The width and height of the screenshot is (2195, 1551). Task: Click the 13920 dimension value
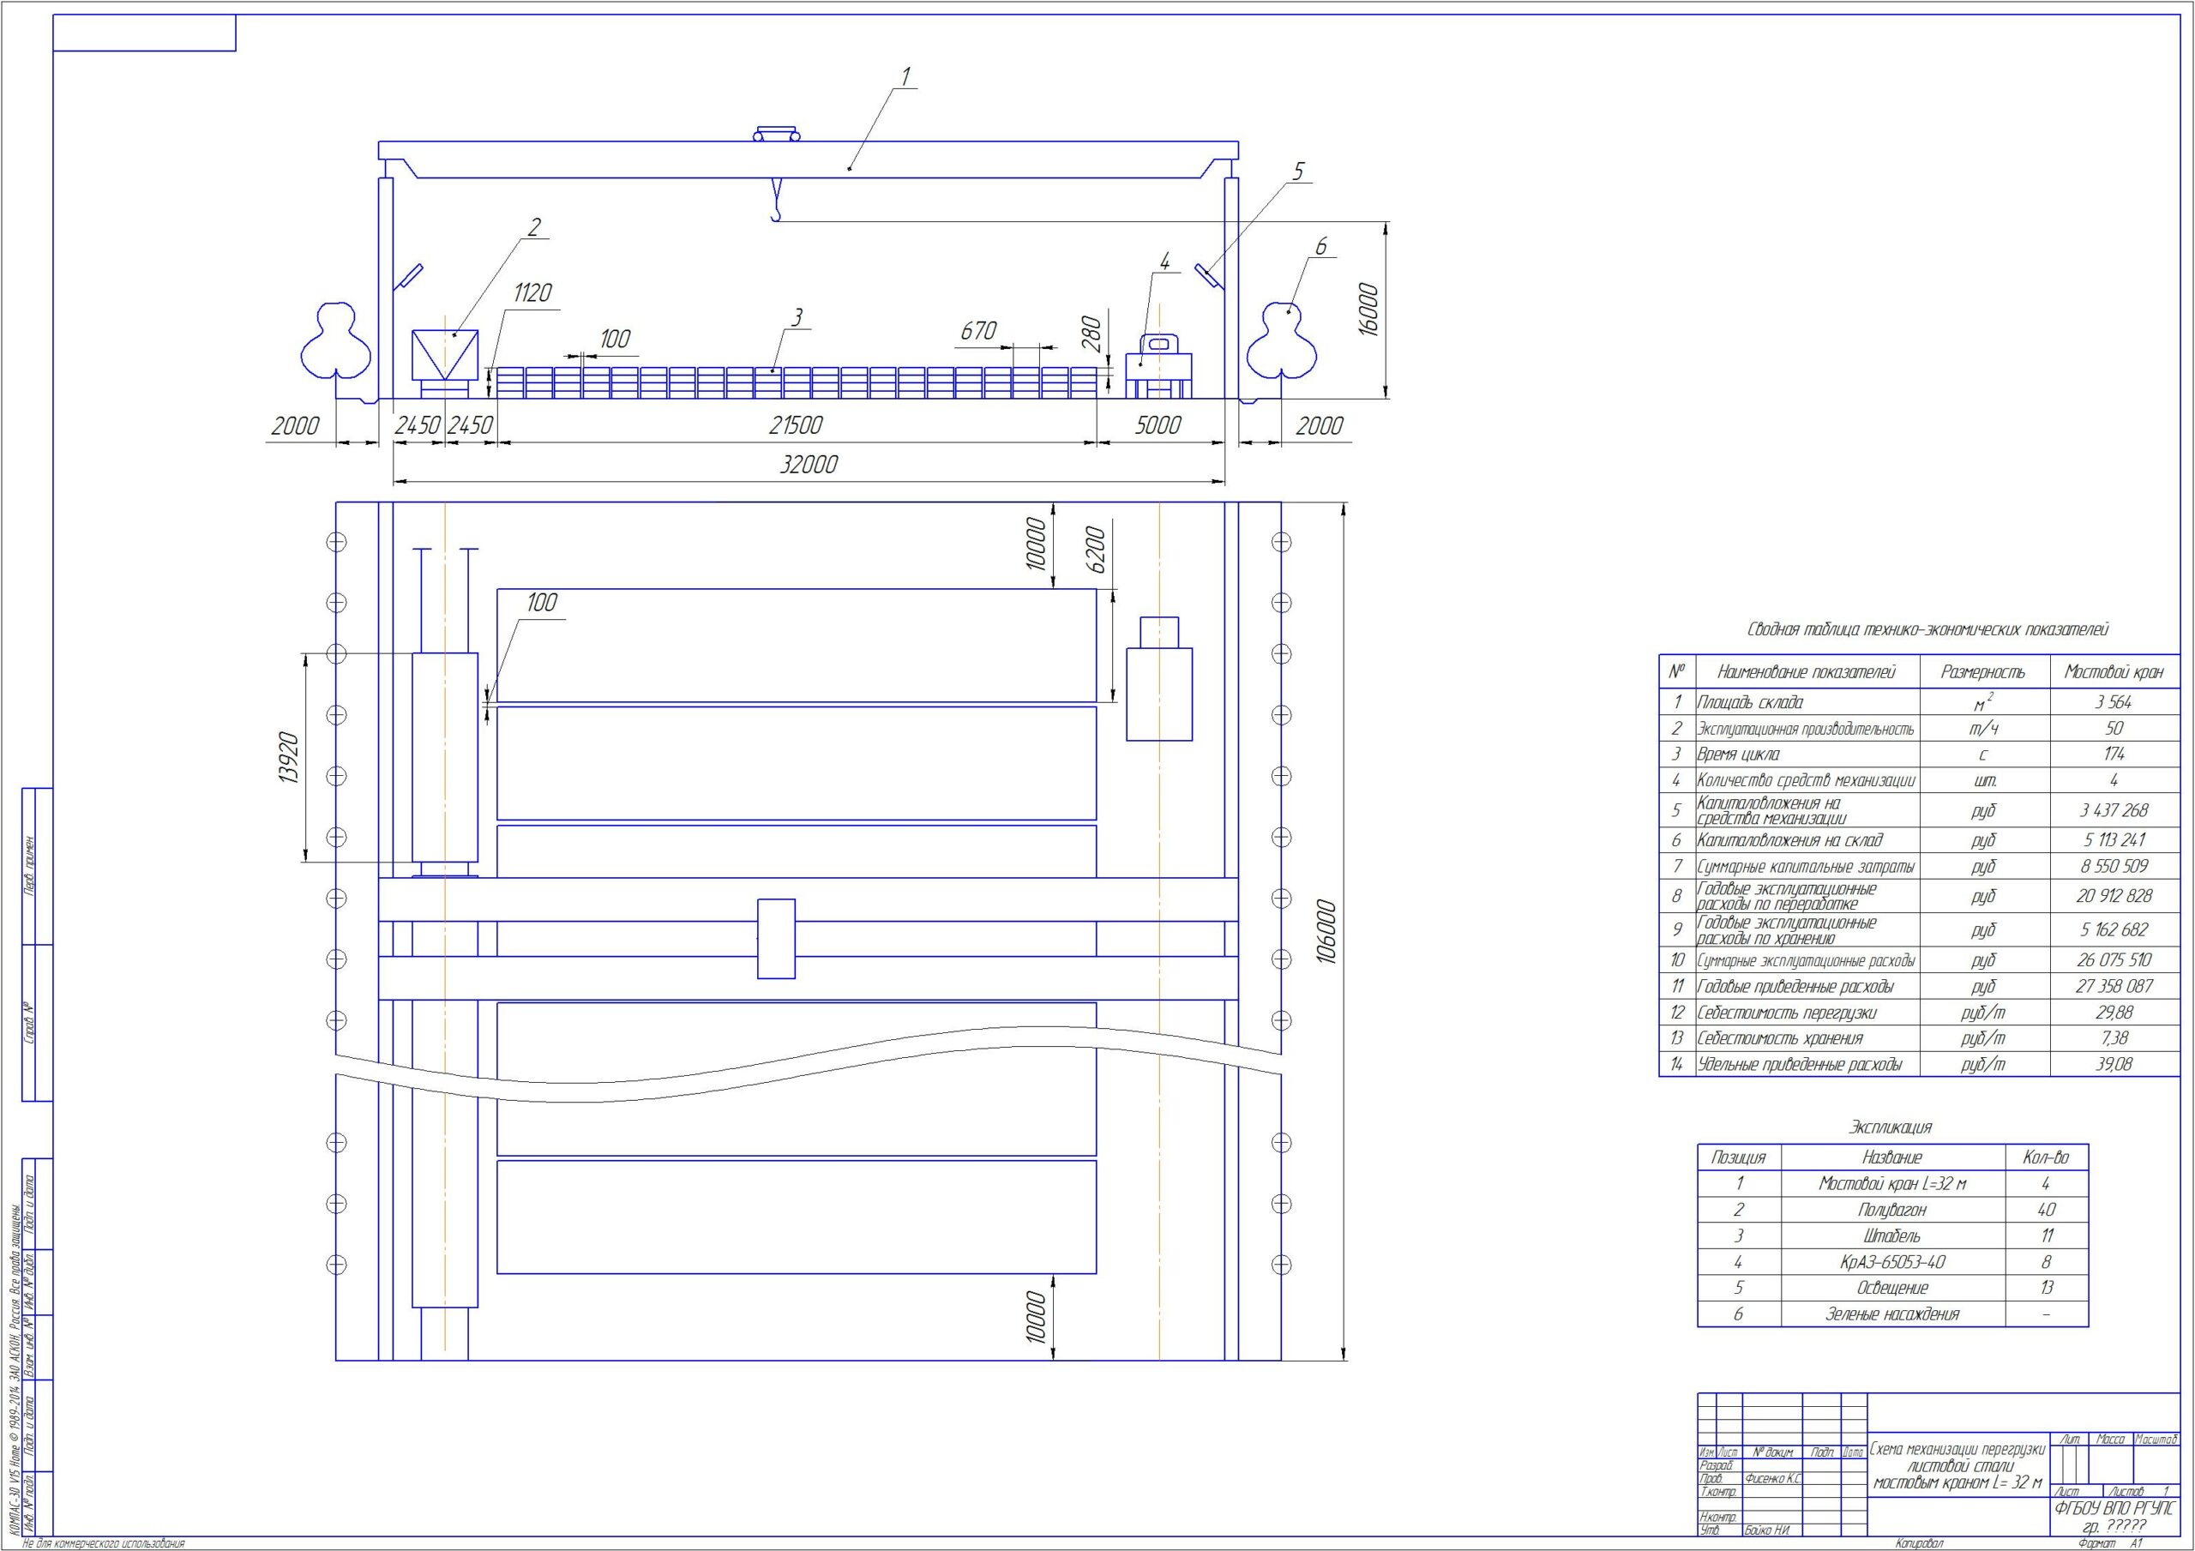[x=291, y=757]
